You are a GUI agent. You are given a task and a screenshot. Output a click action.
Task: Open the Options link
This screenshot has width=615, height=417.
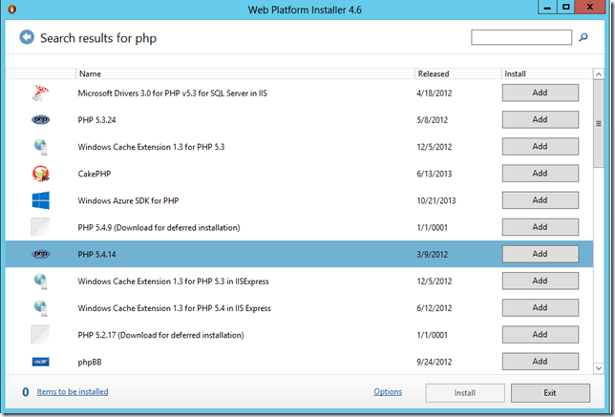(388, 391)
